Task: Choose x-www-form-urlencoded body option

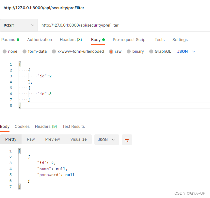Action: click(x=54, y=51)
